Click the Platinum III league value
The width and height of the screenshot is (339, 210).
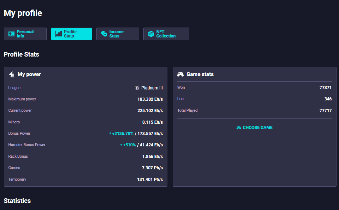152,88
